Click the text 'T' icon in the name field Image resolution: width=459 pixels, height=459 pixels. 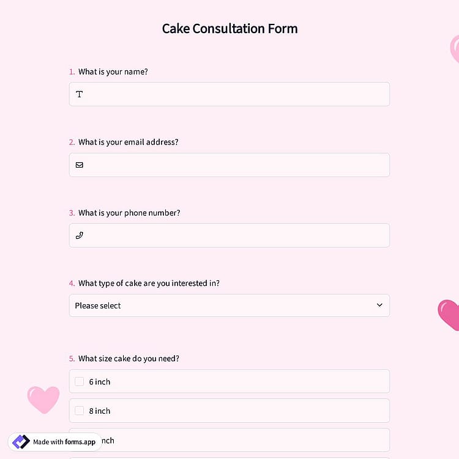coord(80,94)
